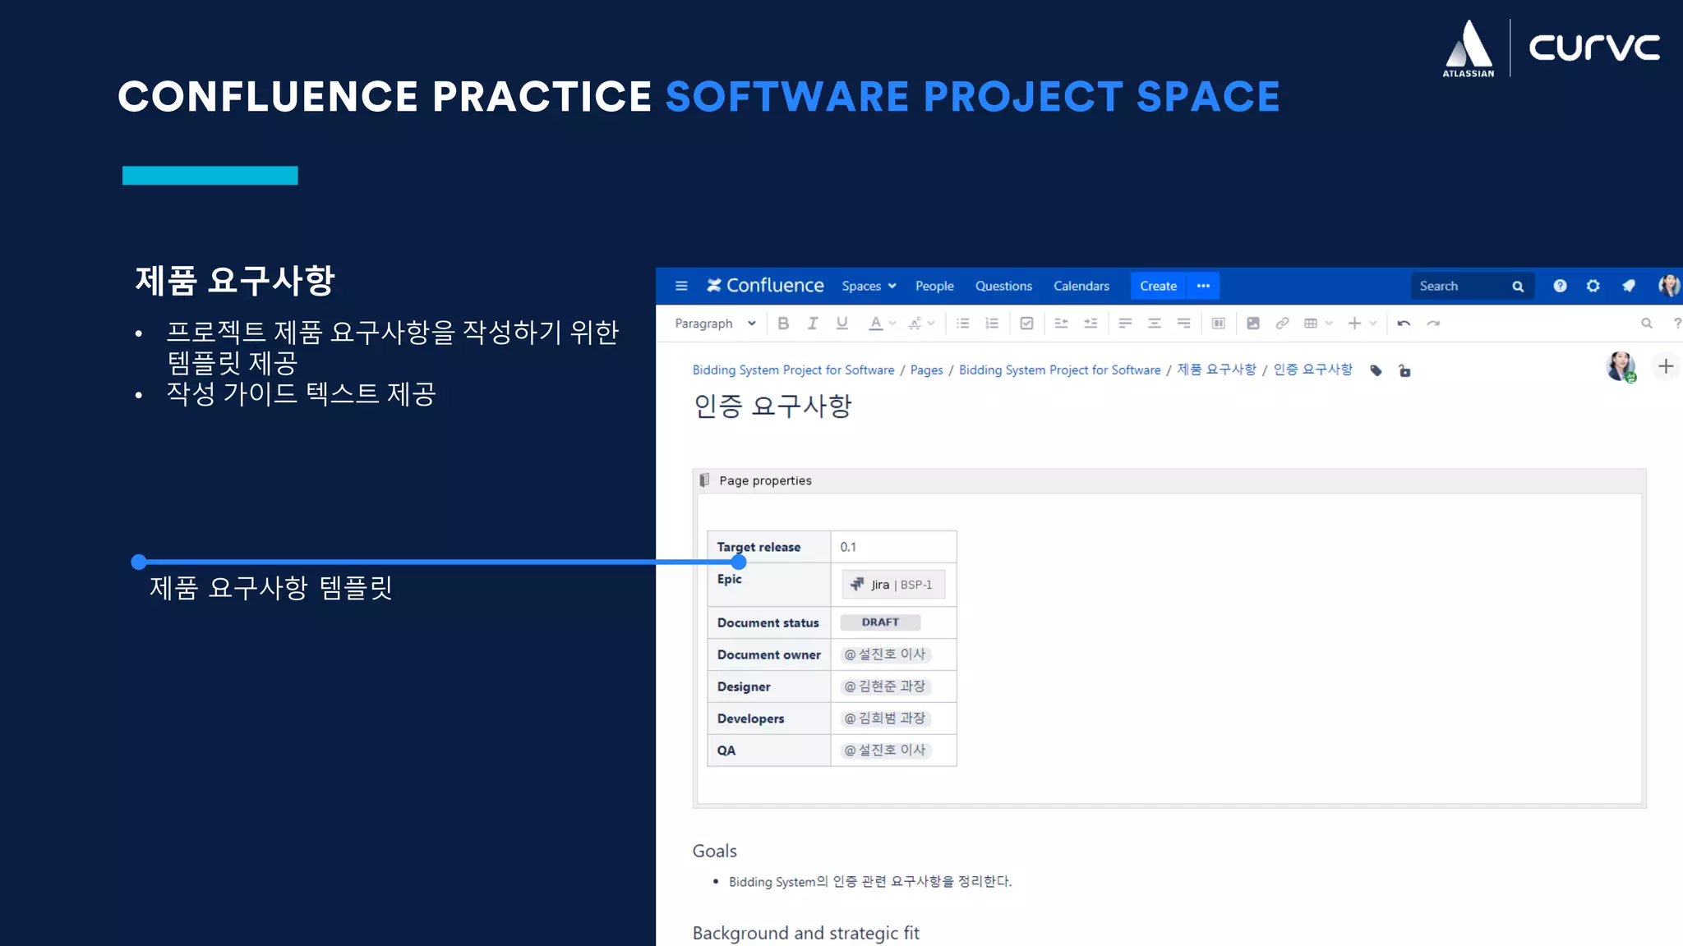The image size is (1683, 946).
Task: Open create-from-template ellipsis button
Action: pyautogui.click(x=1203, y=286)
